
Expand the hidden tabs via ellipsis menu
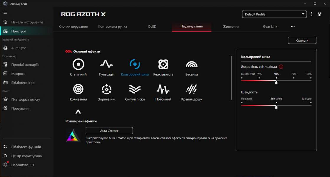(x=293, y=26)
